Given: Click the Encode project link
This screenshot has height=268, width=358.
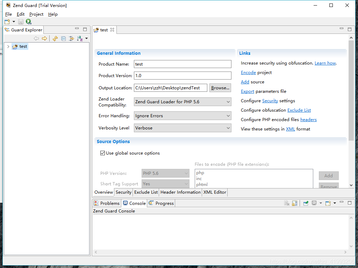Looking at the screenshot, I should [x=248, y=73].
